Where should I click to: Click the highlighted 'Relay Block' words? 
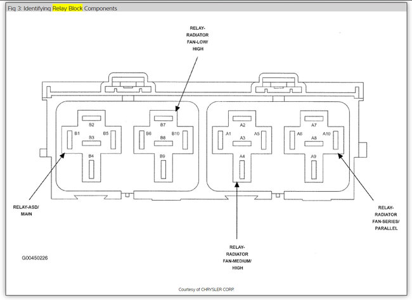pos(68,8)
